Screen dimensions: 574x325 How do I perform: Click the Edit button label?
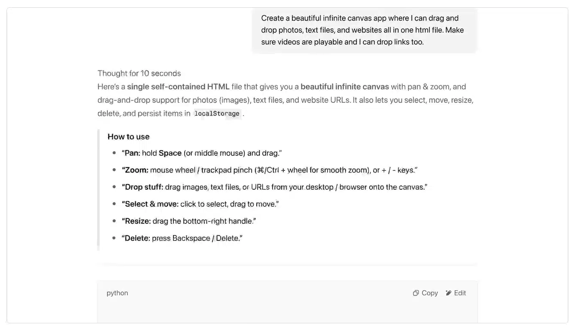(460, 293)
